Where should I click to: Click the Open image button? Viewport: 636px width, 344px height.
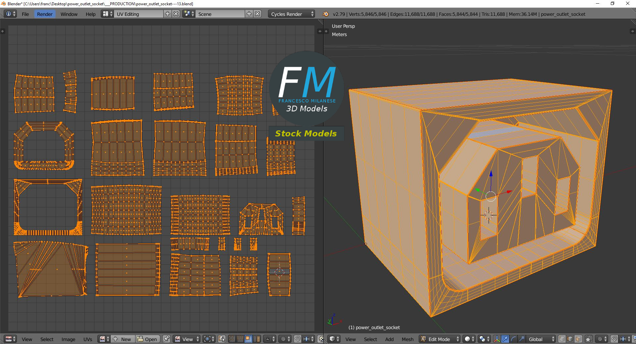(148, 339)
